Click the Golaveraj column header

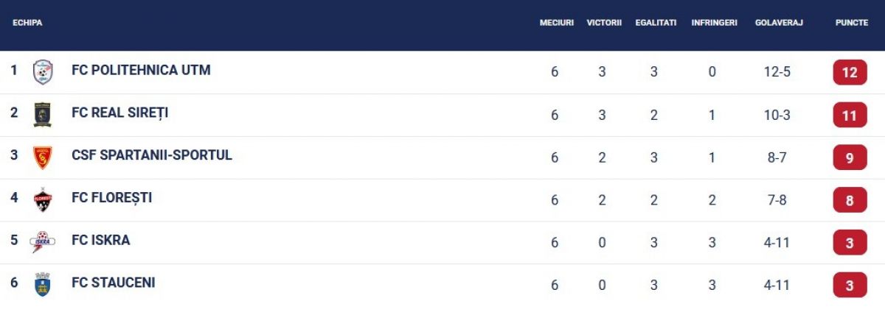[778, 23]
